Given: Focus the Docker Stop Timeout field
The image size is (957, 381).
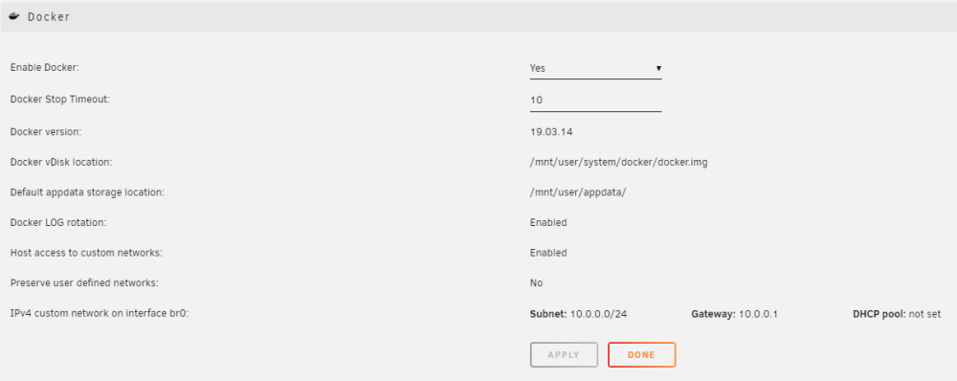Looking at the screenshot, I should click(595, 101).
